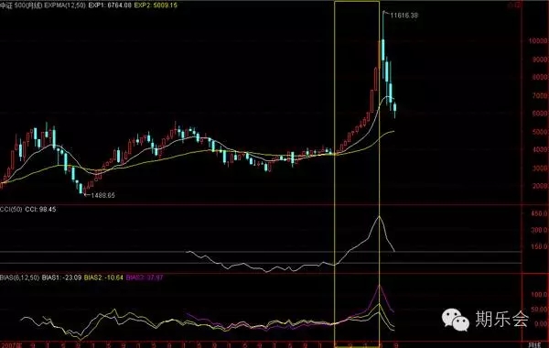Select the 1488.65 low price label
The width and height of the screenshot is (549, 348).
coord(102,195)
